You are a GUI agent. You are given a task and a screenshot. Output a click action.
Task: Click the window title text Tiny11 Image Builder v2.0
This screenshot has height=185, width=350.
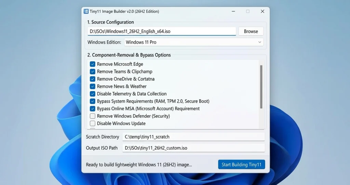[124, 11]
